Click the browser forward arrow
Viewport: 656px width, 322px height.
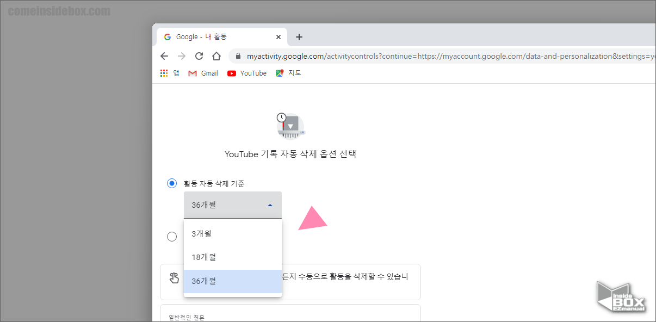coord(182,56)
